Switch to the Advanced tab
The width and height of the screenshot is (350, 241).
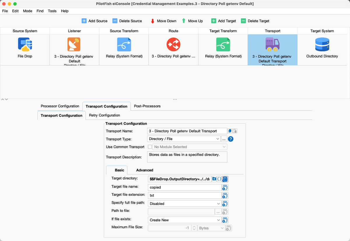click(x=145, y=170)
